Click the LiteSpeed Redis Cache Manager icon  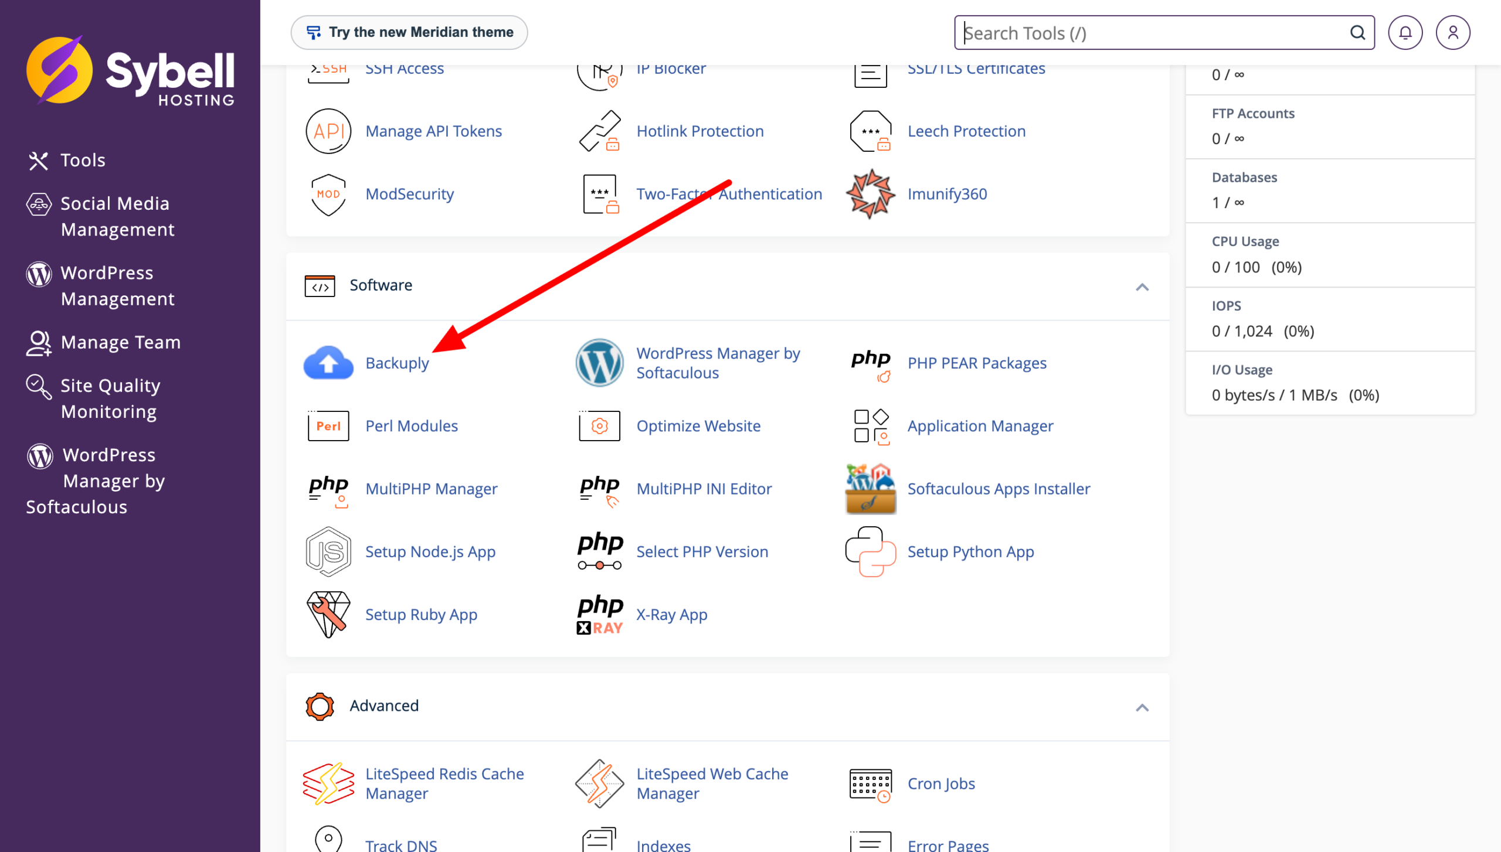coord(328,784)
